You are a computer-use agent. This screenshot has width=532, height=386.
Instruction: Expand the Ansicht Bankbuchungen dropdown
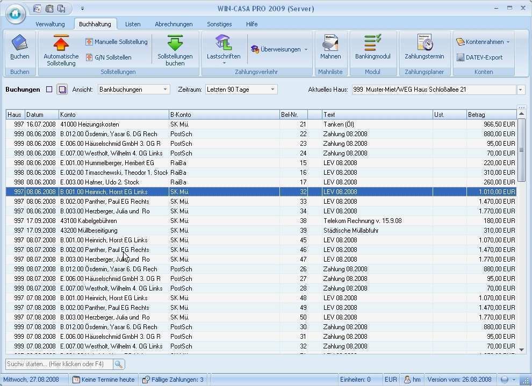click(166, 90)
